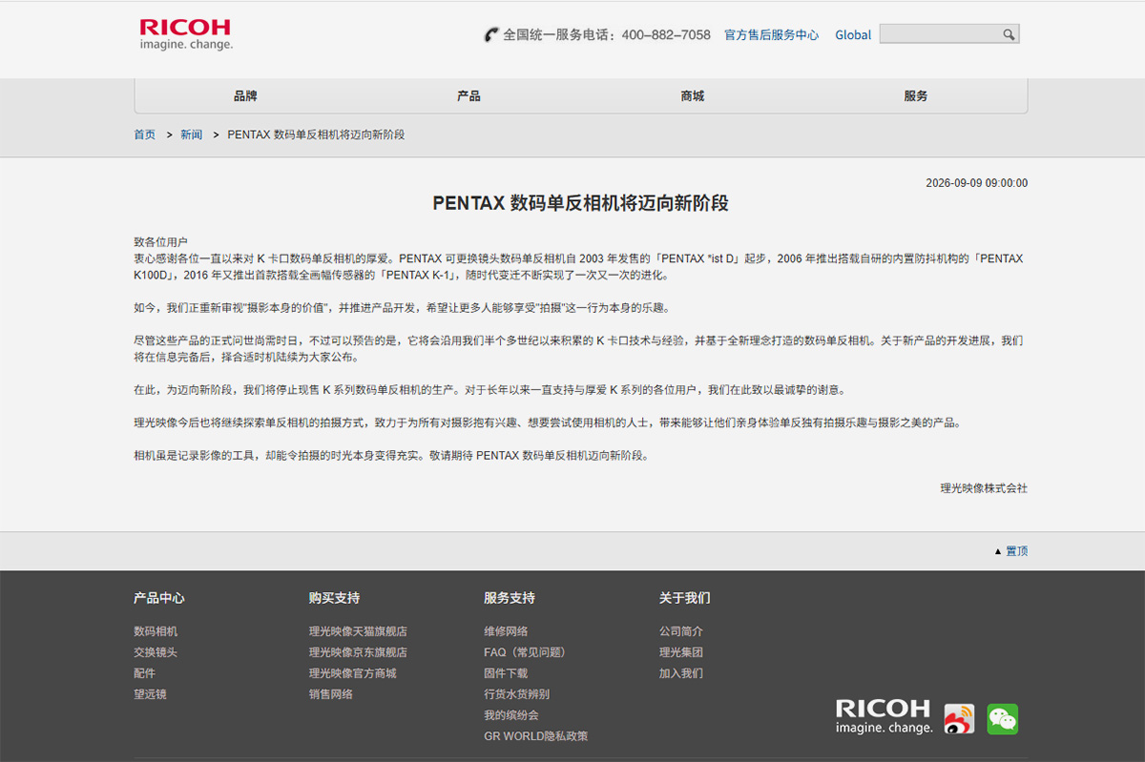
Task: Open 望远镜 in the footer
Action: [x=150, y=694]
